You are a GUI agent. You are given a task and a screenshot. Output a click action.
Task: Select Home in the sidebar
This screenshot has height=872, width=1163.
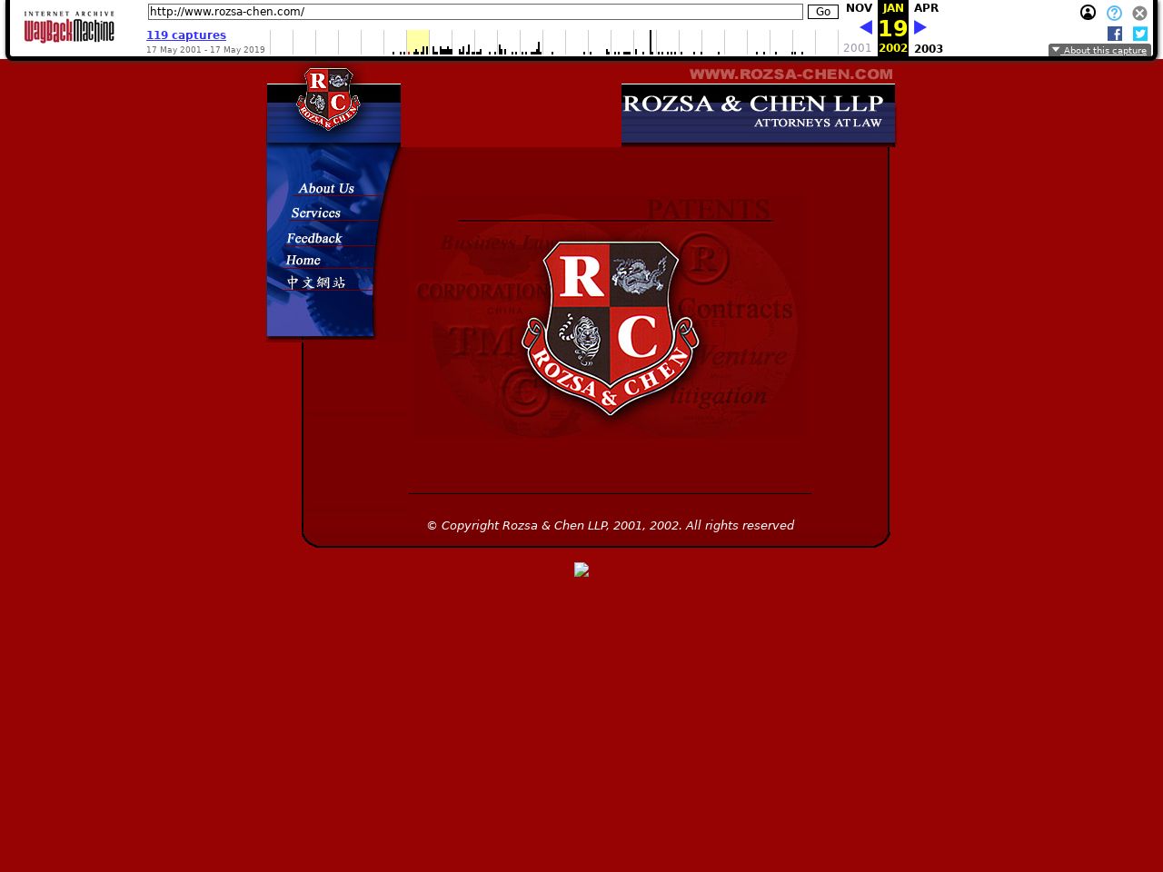click(x=303, y=261)
